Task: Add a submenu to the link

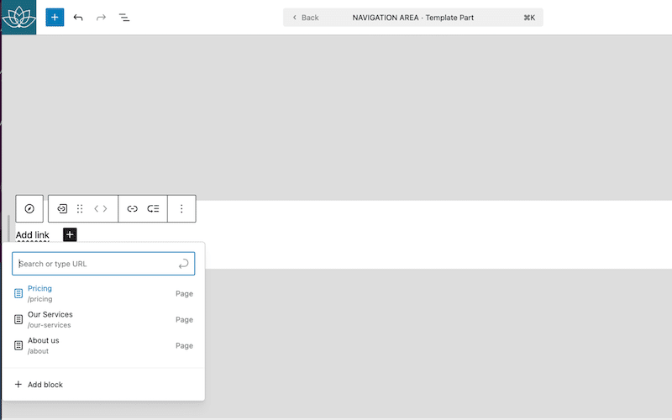Action: pos(153,208)
